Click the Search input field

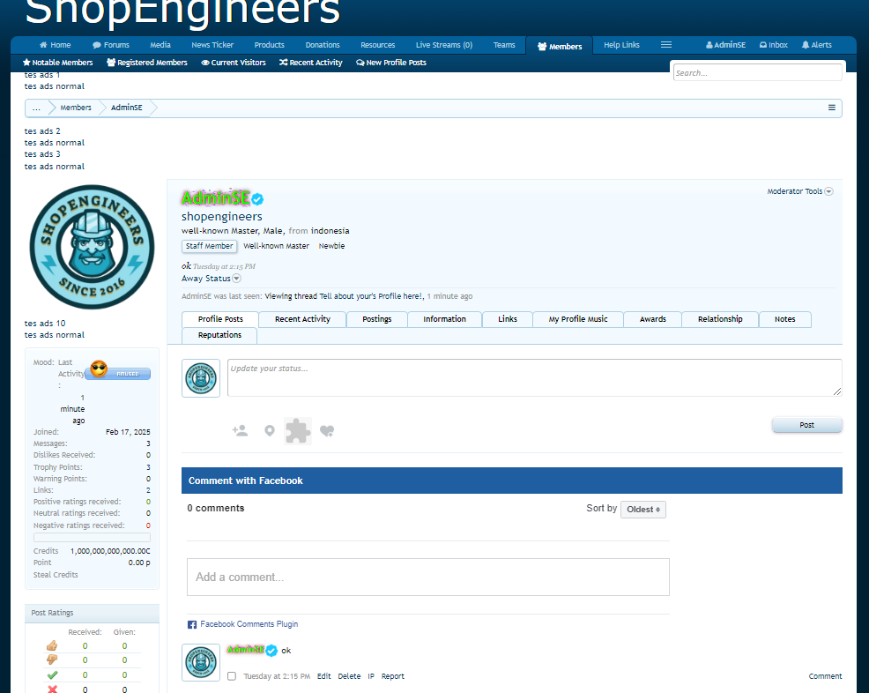pyautogui.click(x=758, y=72)
